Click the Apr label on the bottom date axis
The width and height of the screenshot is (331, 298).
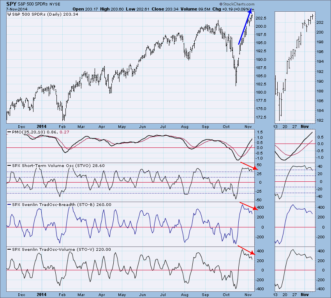[102, 294]
